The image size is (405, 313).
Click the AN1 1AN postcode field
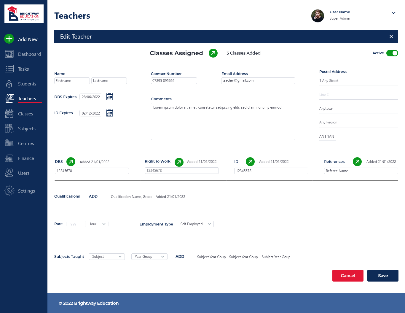328,136
